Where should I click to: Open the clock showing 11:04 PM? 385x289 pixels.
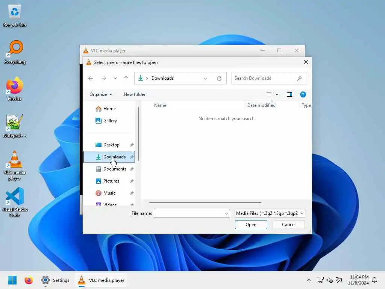coord(358,280)
